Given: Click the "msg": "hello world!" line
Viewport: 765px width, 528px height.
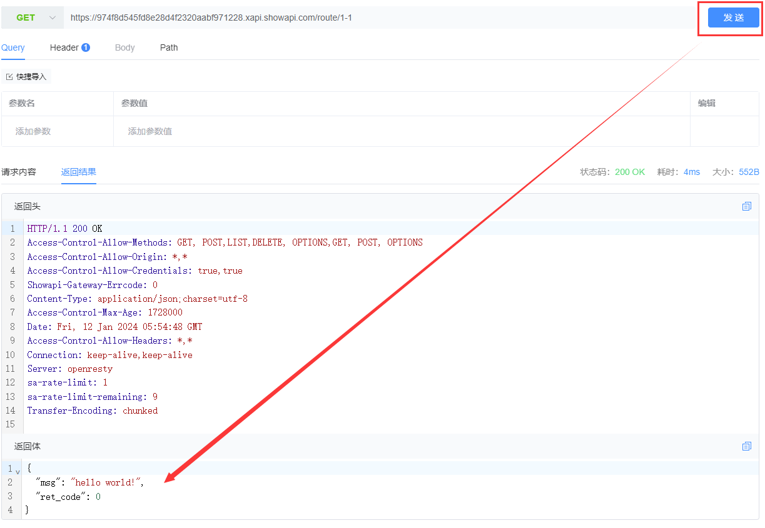Looking at the screenshot, I should (x=90, y=482).
